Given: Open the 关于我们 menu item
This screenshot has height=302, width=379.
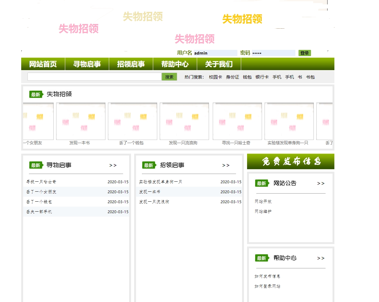Looking at the screenshot, I should [218, 64].
